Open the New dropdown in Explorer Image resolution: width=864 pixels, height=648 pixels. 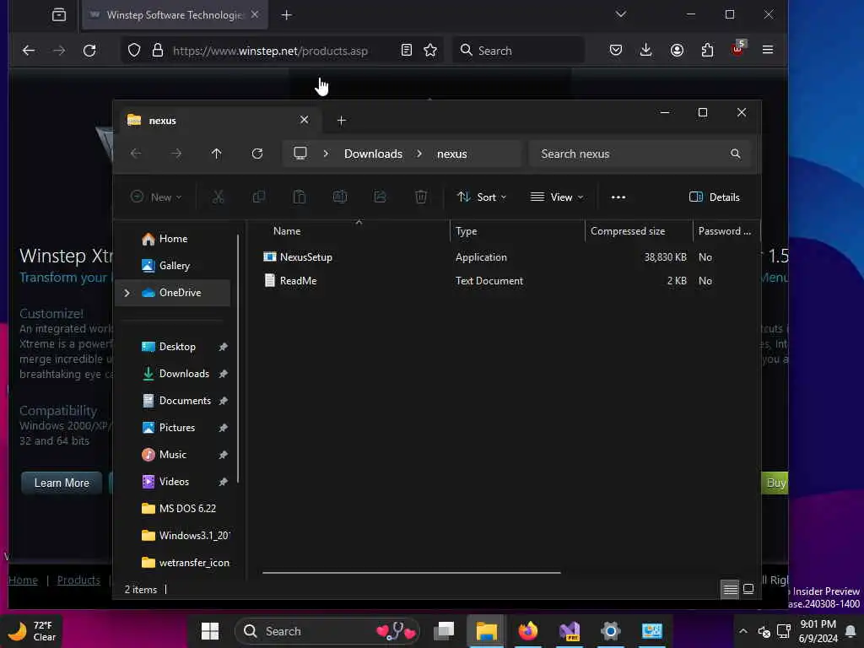(x=156, y=197)
